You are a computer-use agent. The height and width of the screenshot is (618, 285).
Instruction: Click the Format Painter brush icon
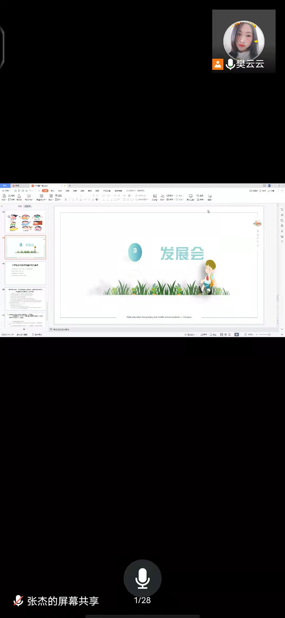pyautogui.click(x=19, y=197)
